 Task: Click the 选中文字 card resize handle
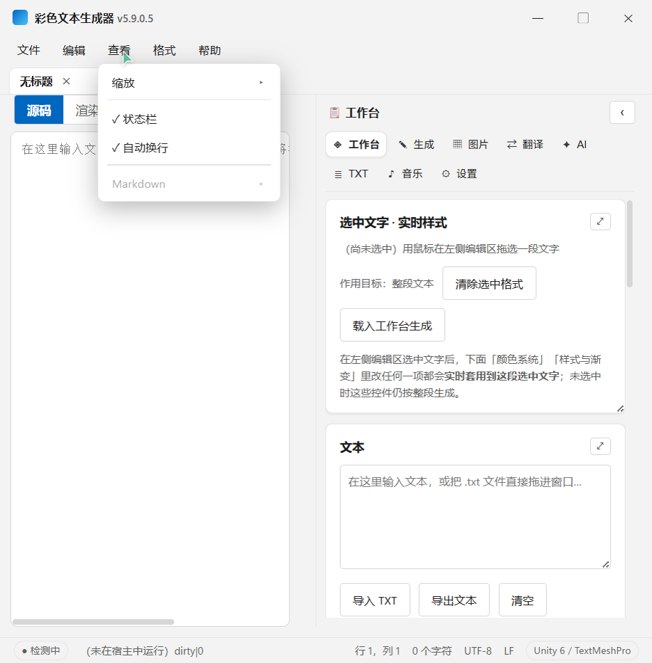[x=620, y=408]
